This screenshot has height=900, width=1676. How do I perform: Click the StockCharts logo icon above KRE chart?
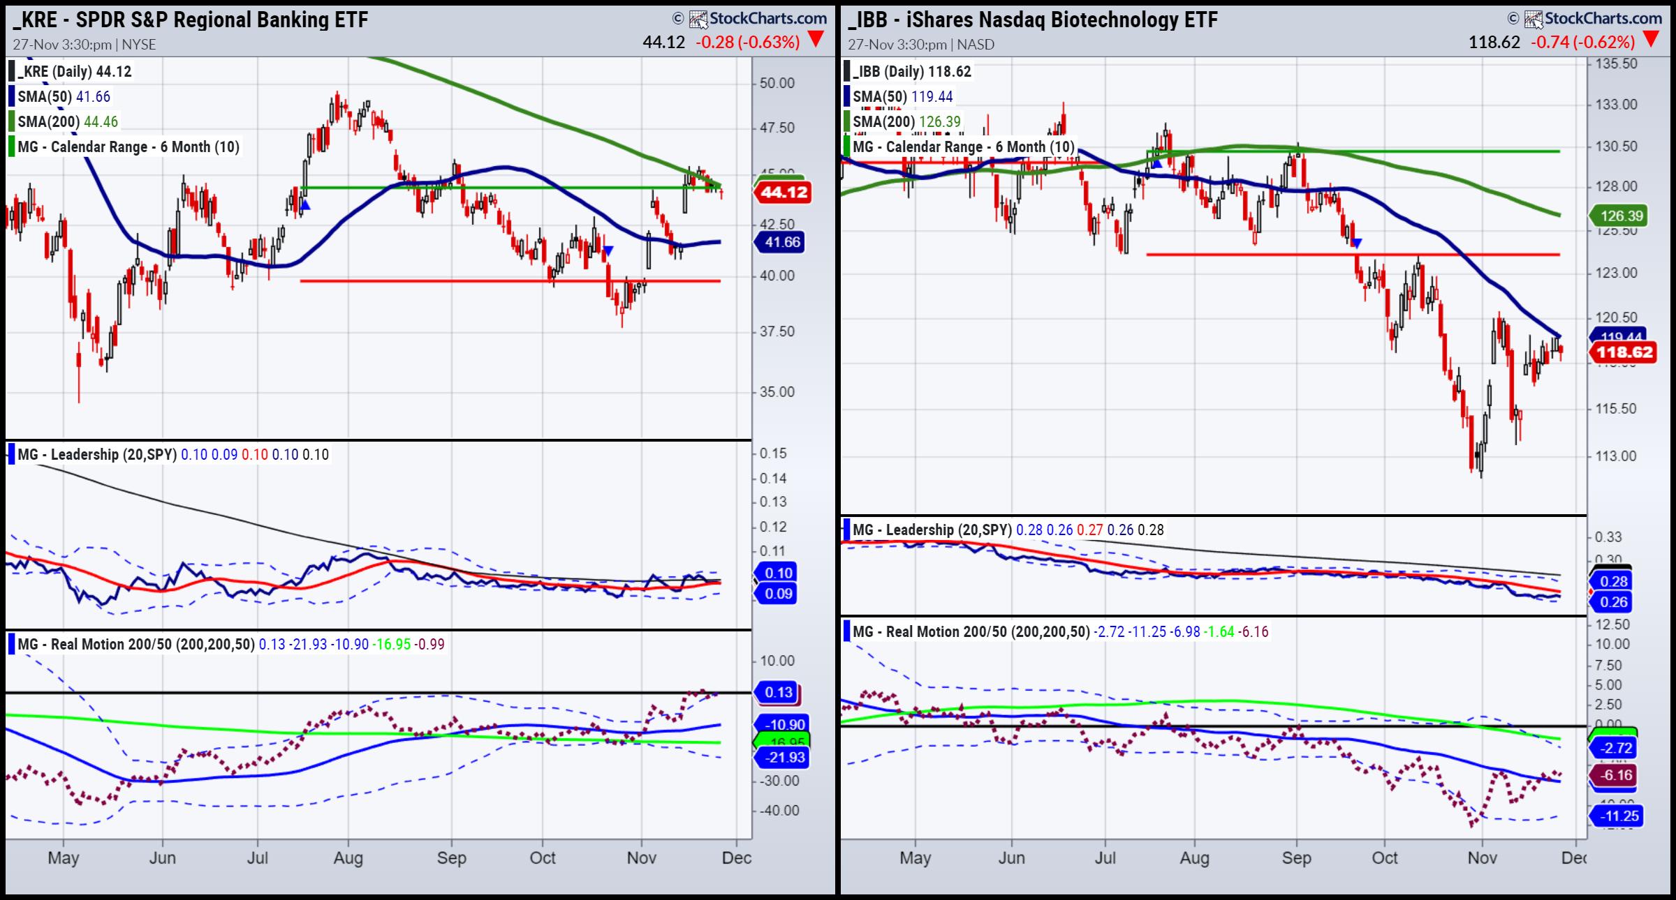(698, 19)
